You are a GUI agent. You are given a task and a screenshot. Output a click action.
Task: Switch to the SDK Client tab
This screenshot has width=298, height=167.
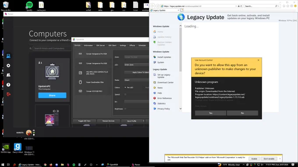[x=112, y=45]
